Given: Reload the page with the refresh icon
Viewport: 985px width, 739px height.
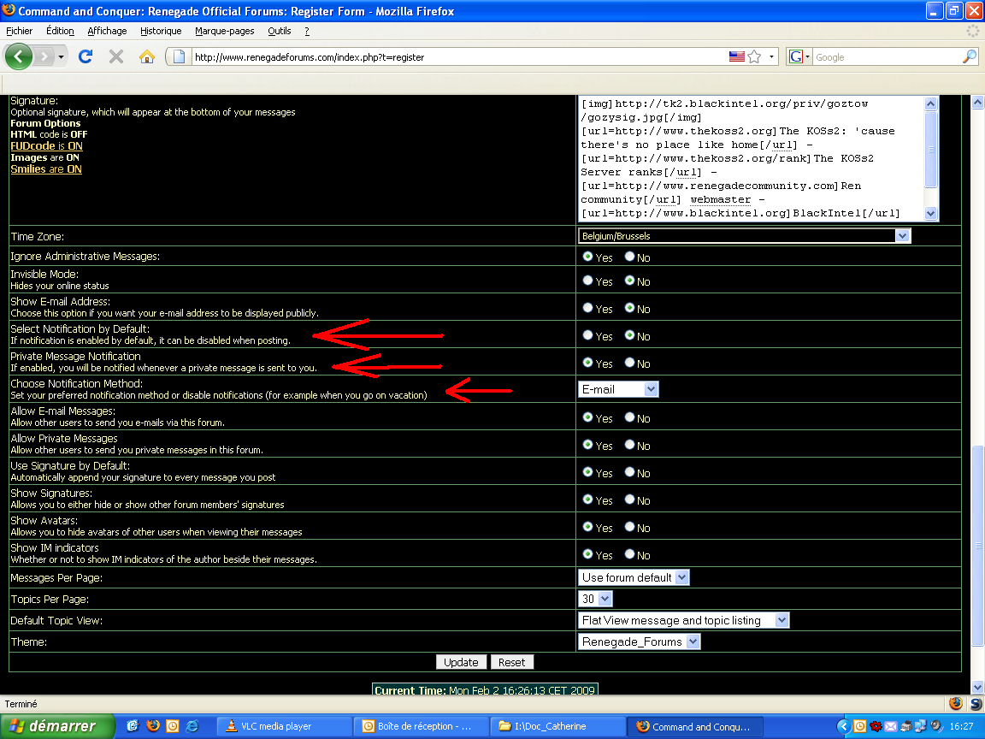Looking at the screenshot, I should [x=85, y=56].
